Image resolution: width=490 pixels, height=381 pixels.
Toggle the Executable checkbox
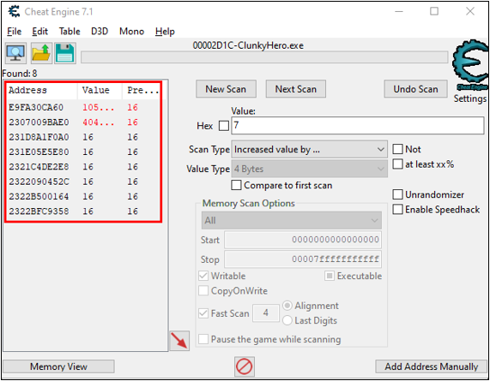330,276
